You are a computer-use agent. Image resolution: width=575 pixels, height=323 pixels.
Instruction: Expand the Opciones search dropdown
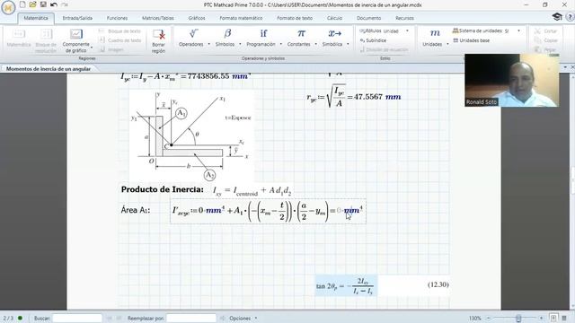pyautogui.click(x=256, y=319)
